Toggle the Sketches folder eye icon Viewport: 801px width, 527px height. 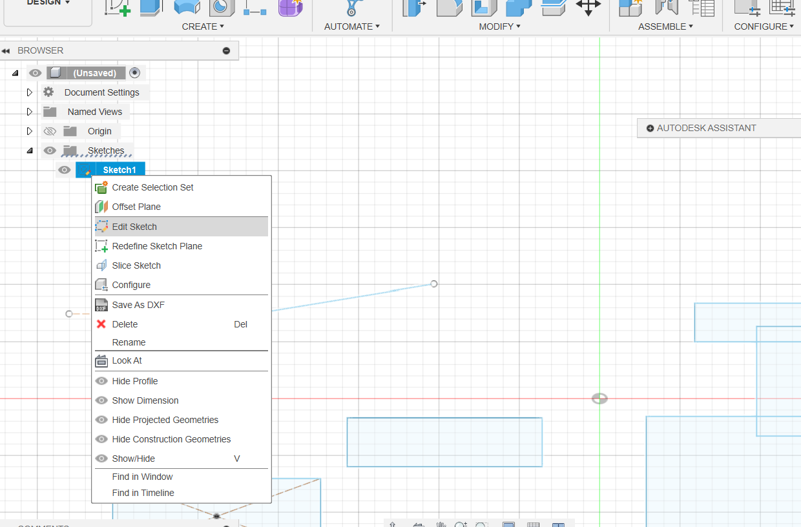(x=50, y=150)
